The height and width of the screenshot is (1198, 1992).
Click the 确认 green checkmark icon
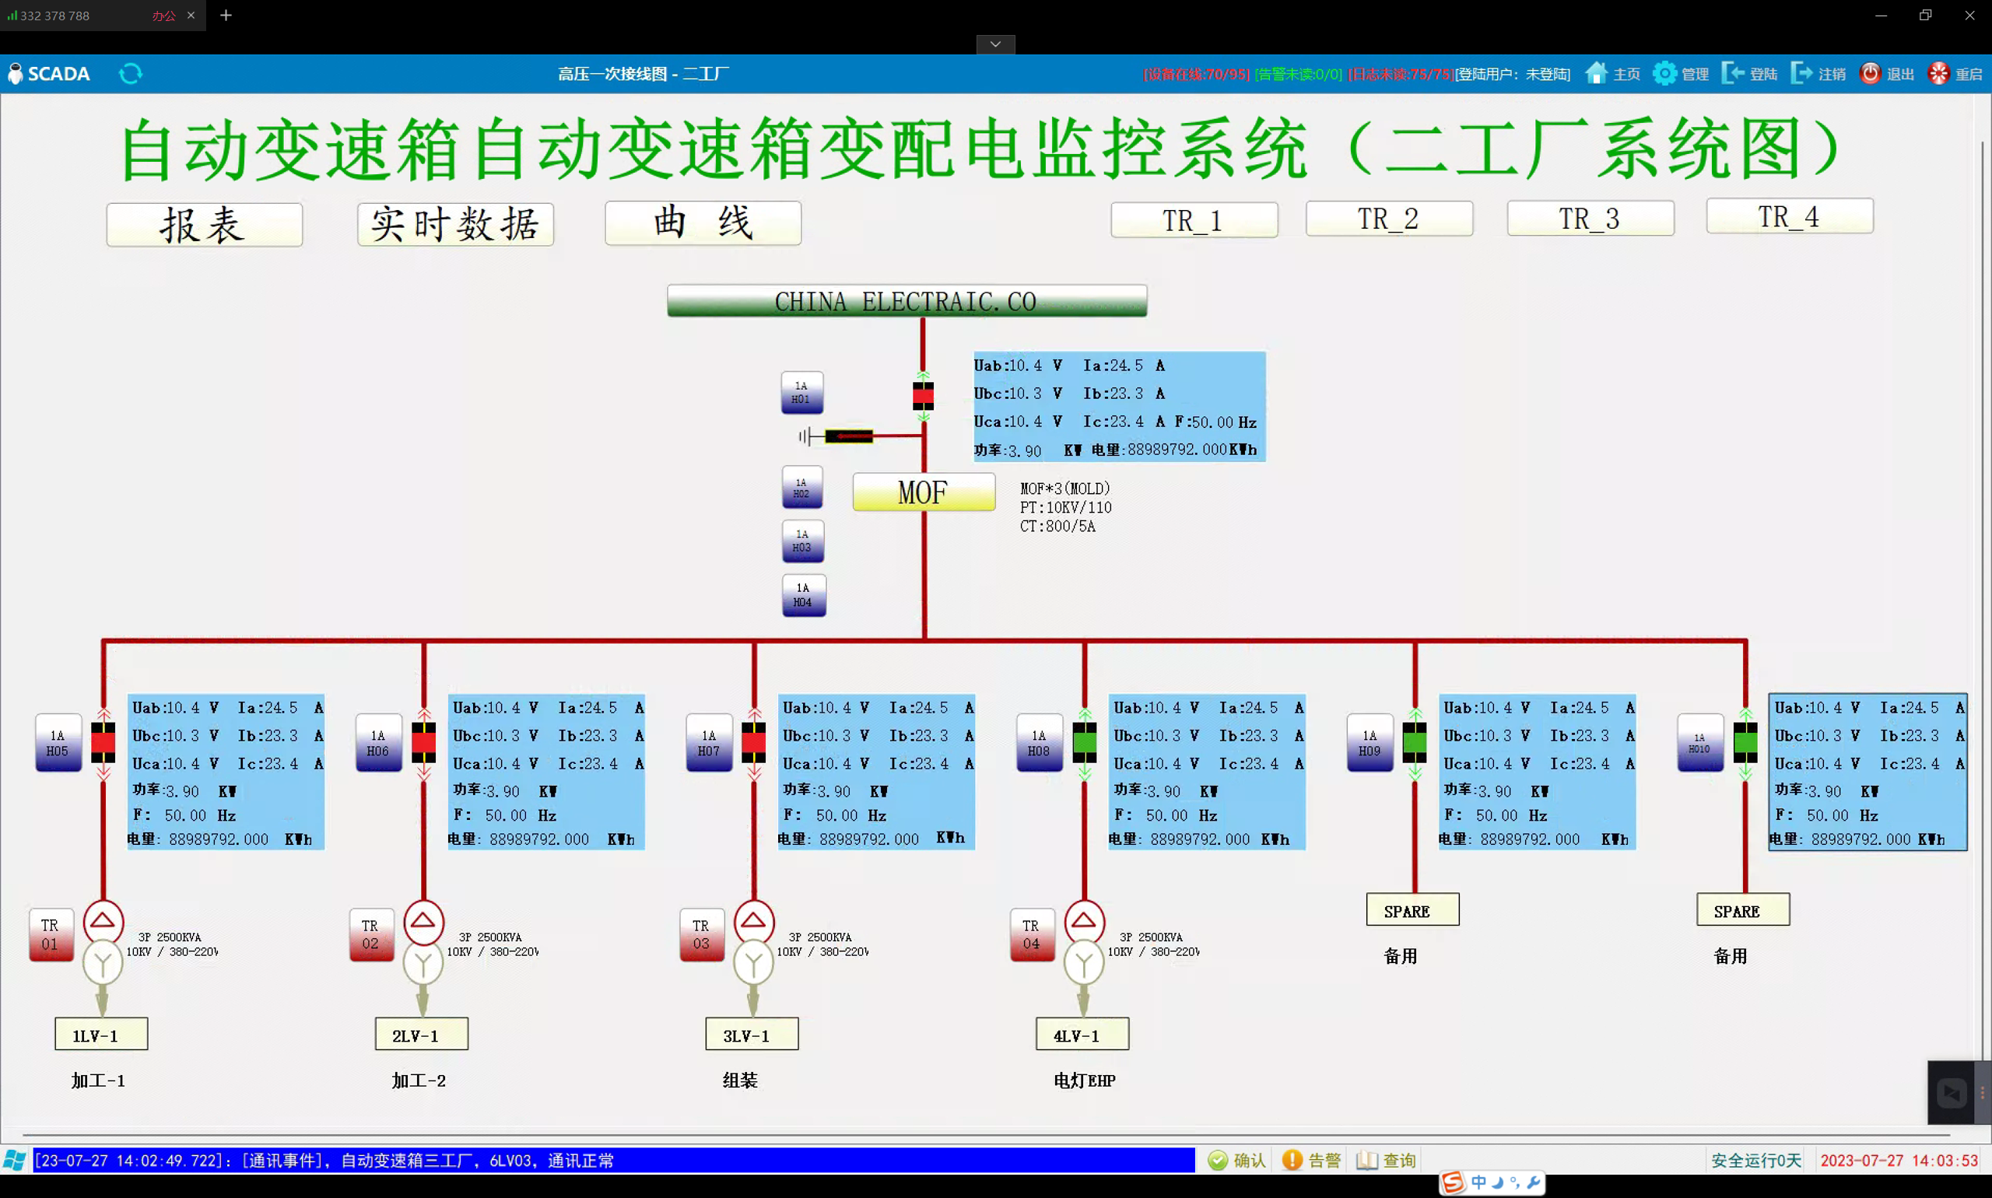pyautogui.click(x=1218, y=1160)
